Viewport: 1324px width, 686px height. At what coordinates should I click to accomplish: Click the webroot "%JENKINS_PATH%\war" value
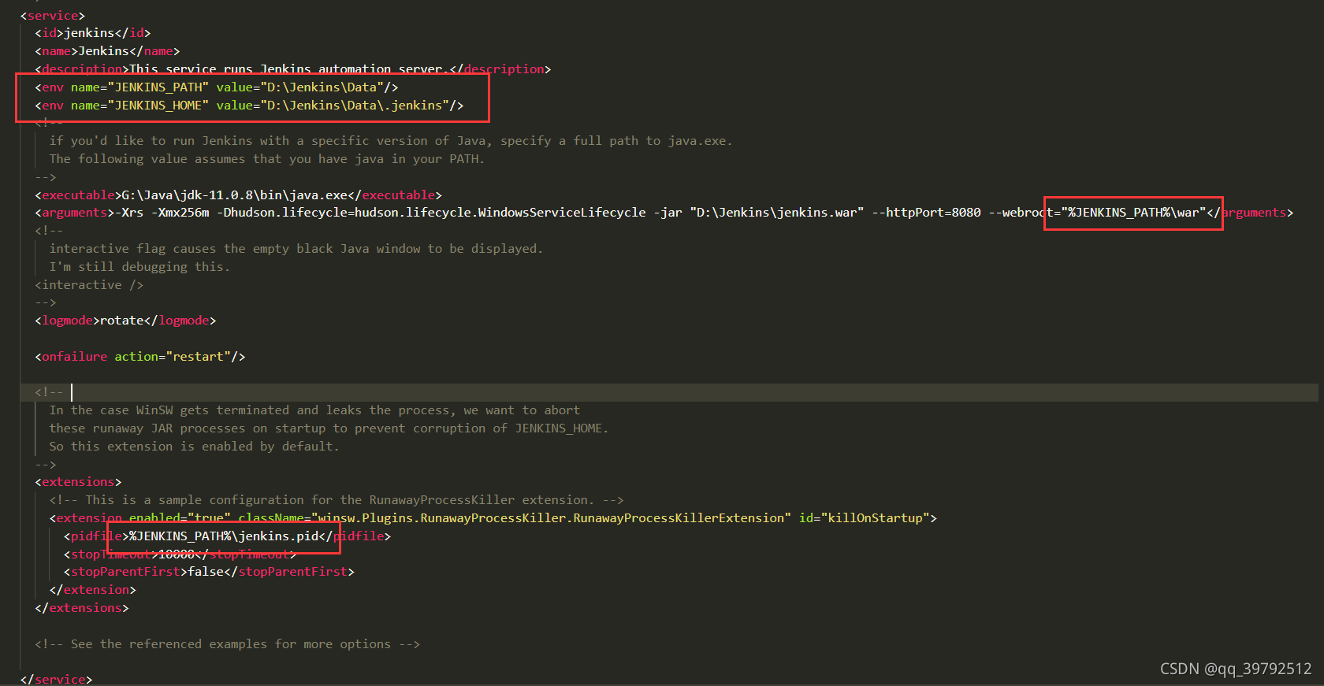(x=1133, y=213)
